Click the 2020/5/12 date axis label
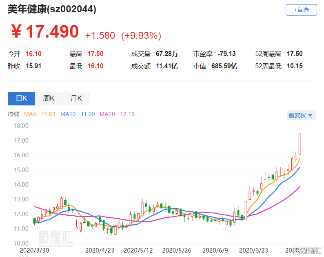 [x=138, y=250]
